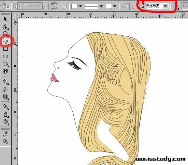Select the Paintbucket tool below the Eyedropper
Screen dimensions: 188x165
[5, 141]
